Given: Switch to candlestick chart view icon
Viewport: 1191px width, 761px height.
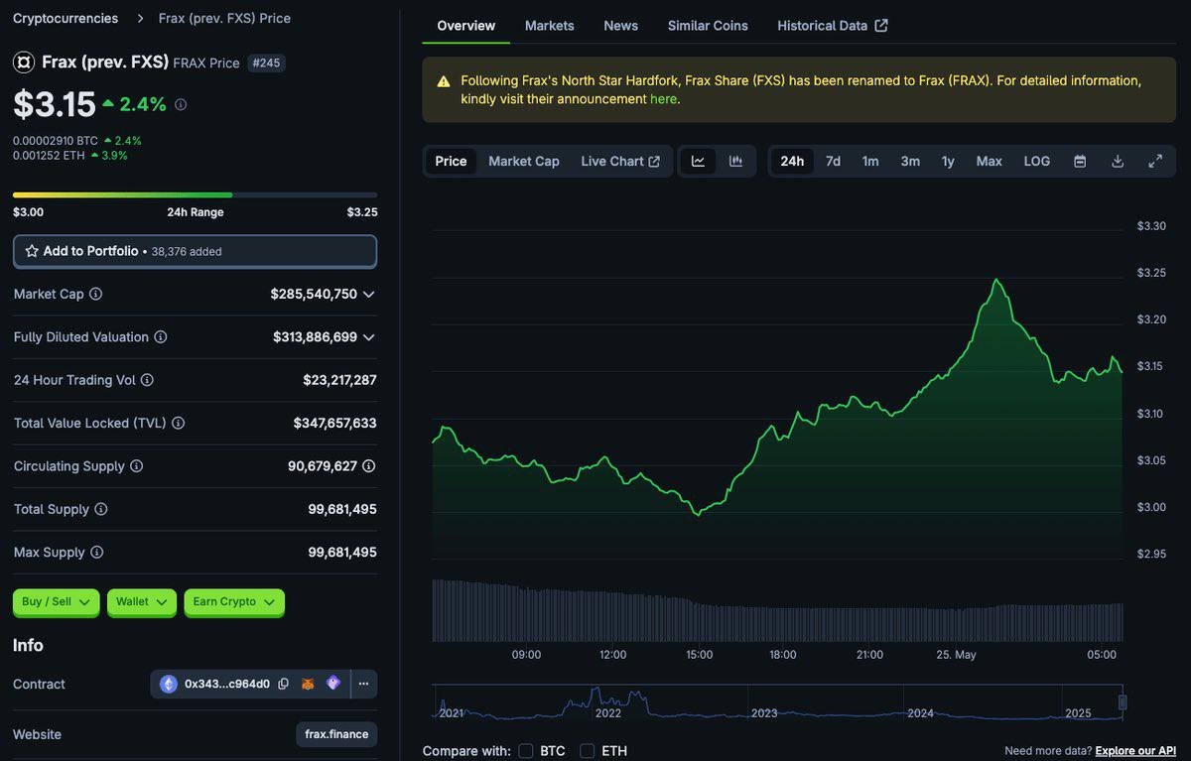Looking at the screenshot, I should (735, 162).
